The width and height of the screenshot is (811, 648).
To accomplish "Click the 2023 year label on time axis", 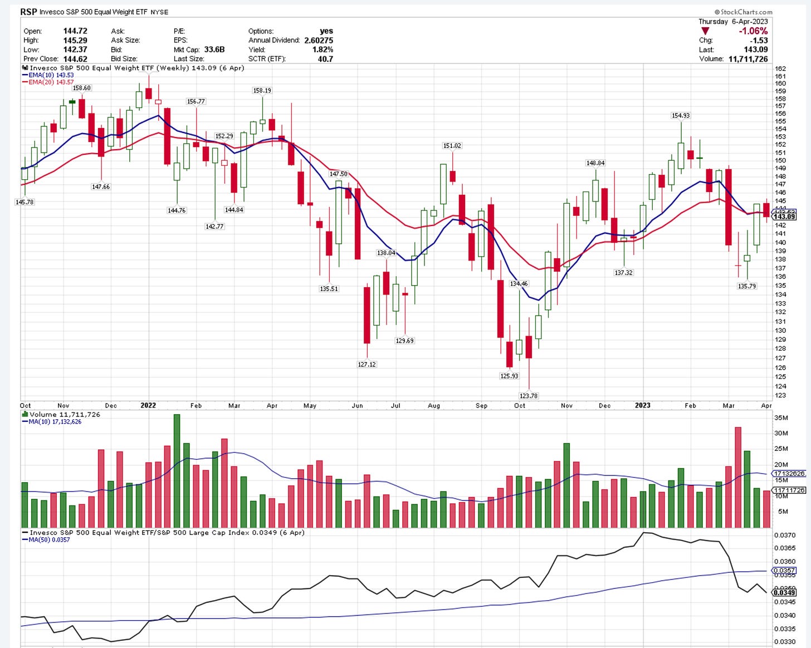I will (x=643, y=405).
